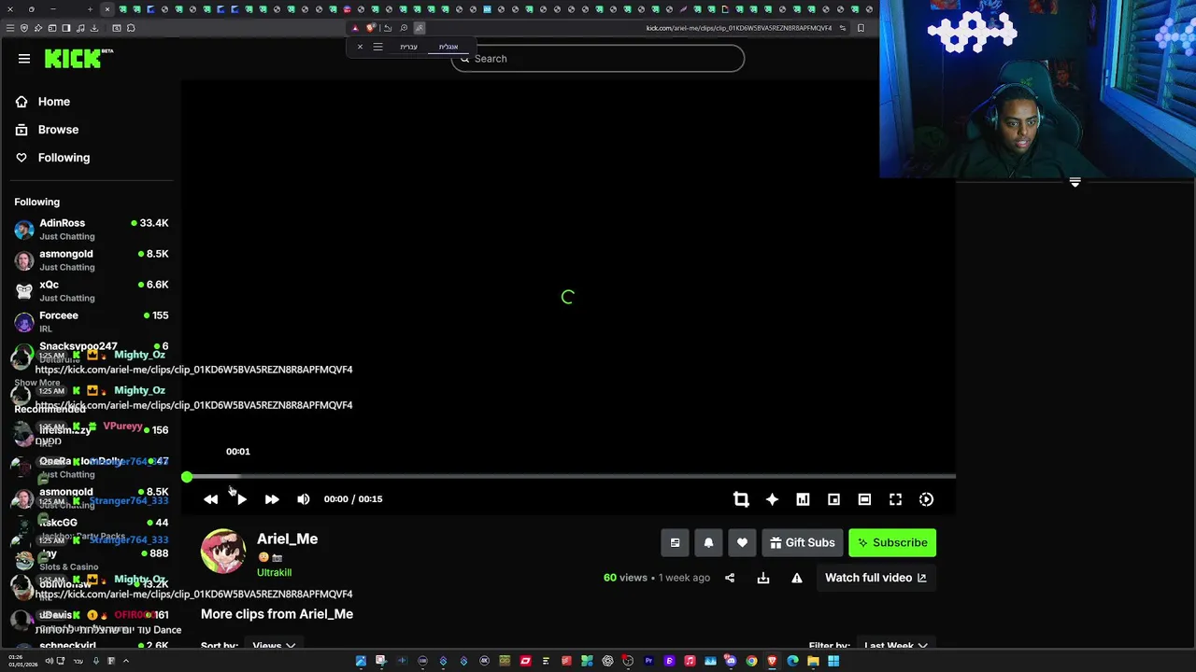Click the channel info card icon button
This screenshot has width=1196, height=672.
pos(675,542)
